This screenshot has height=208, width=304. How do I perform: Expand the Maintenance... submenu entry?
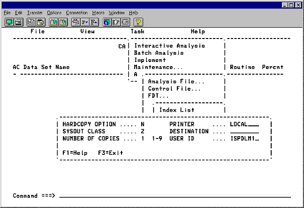point(159,67)
